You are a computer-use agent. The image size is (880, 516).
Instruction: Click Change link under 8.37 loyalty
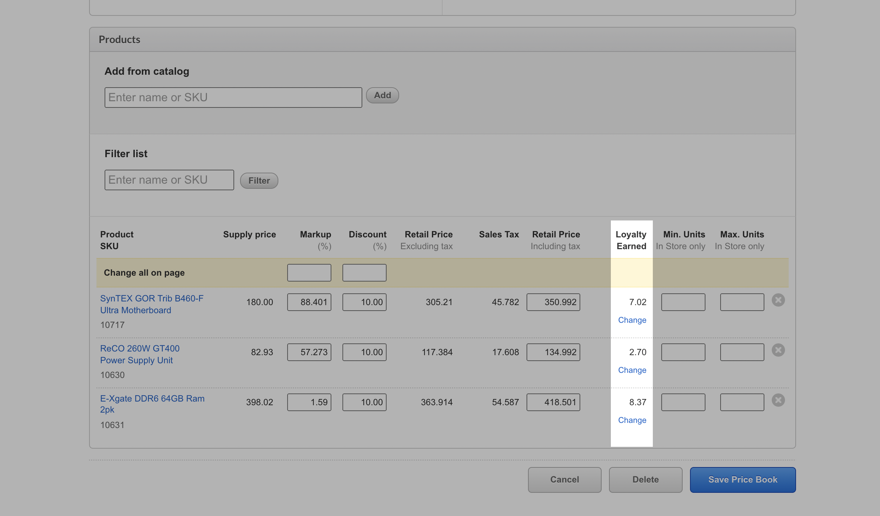[x=632, y=420]
